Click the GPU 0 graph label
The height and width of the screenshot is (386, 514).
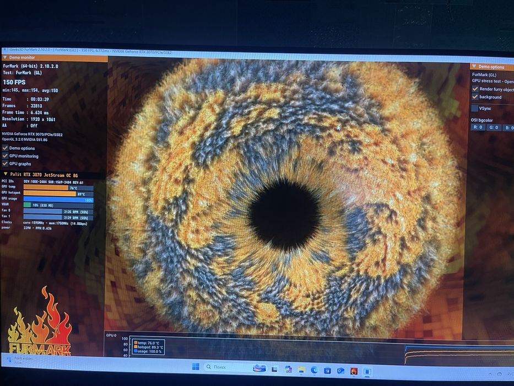(x=111, y=335)
